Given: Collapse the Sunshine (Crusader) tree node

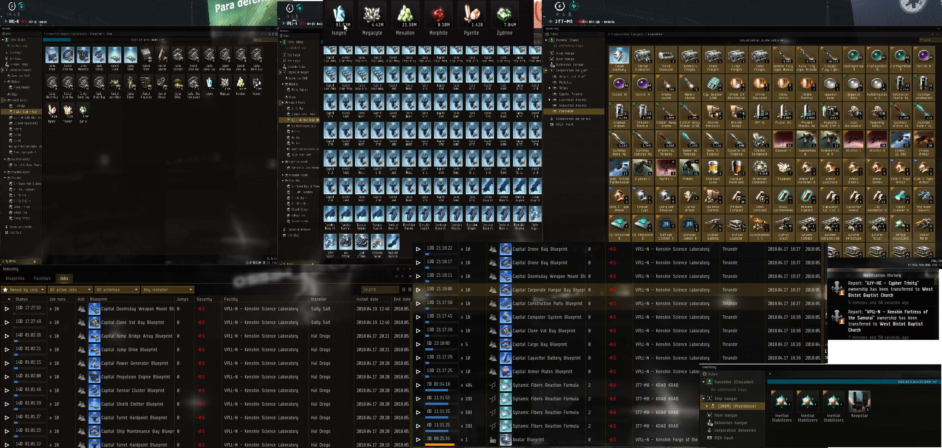Looking at the screenshot, I should pos(703,382).
